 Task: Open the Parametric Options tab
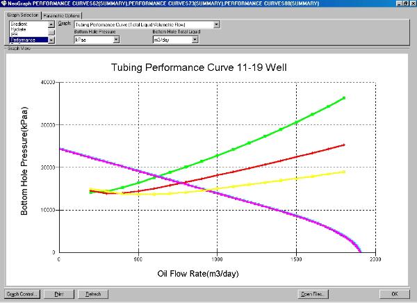(x=62, y=15)
